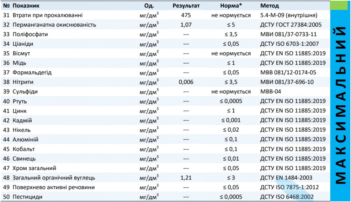Select the Норма* column header

(231, 6)
